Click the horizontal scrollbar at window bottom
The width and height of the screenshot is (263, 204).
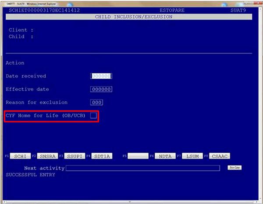click(131, 202)
